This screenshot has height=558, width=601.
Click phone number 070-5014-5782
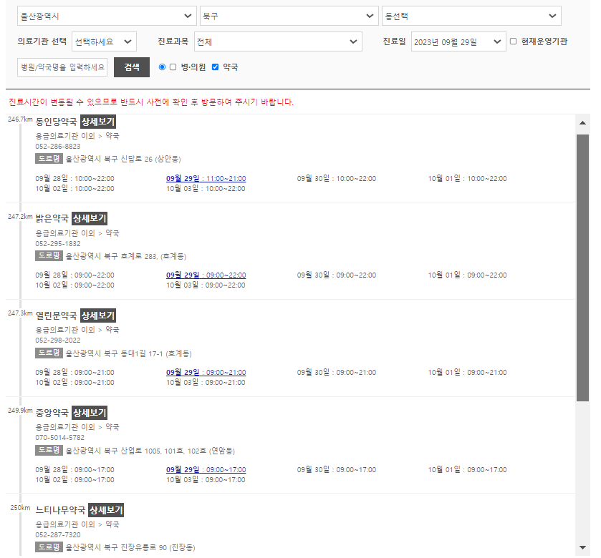click(x=59, y=437)
